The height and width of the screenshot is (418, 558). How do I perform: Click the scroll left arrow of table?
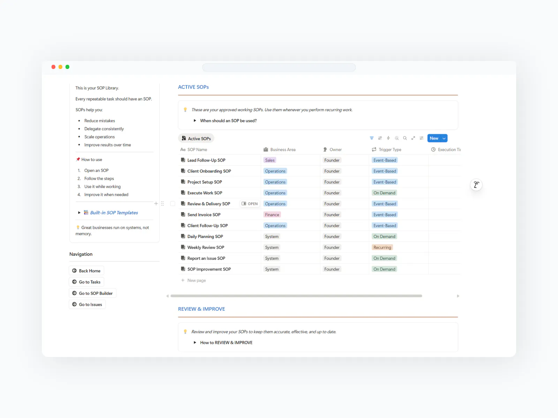click(x=167, y=296)
